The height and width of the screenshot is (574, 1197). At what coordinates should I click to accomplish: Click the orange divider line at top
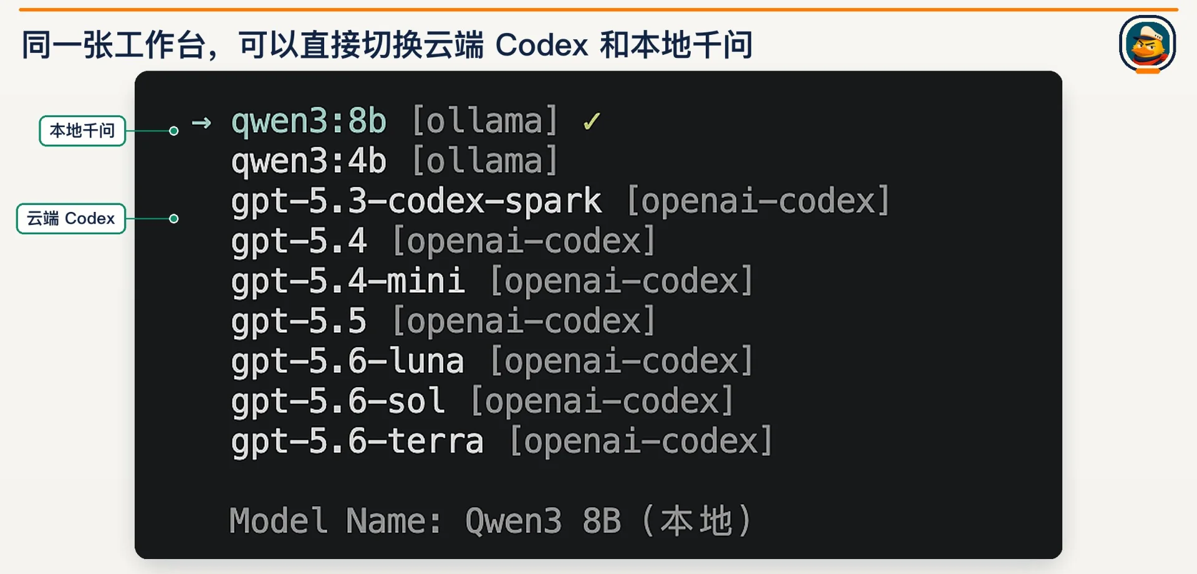[x=598, y=9]
